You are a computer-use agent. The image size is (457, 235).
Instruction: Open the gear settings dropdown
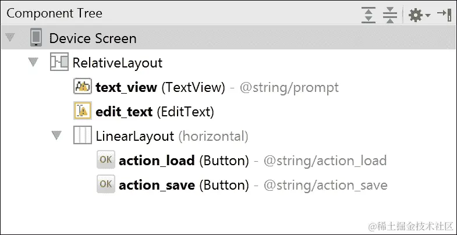(x=419, y=14)
